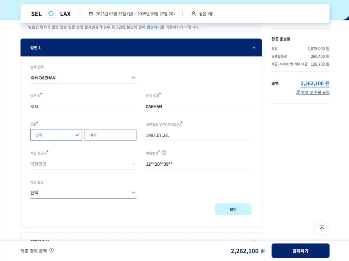The image size is (349, 261).
Task: Click the calendar icon beside travel dates
Action: point(91,14)
